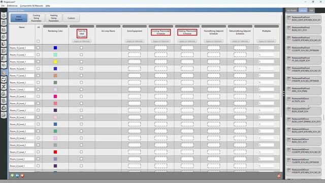Select RestaurantFastFood FF_GAS_EQUIP_SCH library item
This screenshot has height=183, width=325.
(x=304, y=59)
